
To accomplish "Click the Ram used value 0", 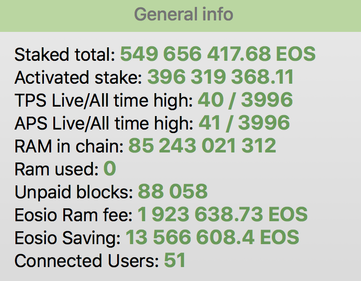I will pos(110,168).
